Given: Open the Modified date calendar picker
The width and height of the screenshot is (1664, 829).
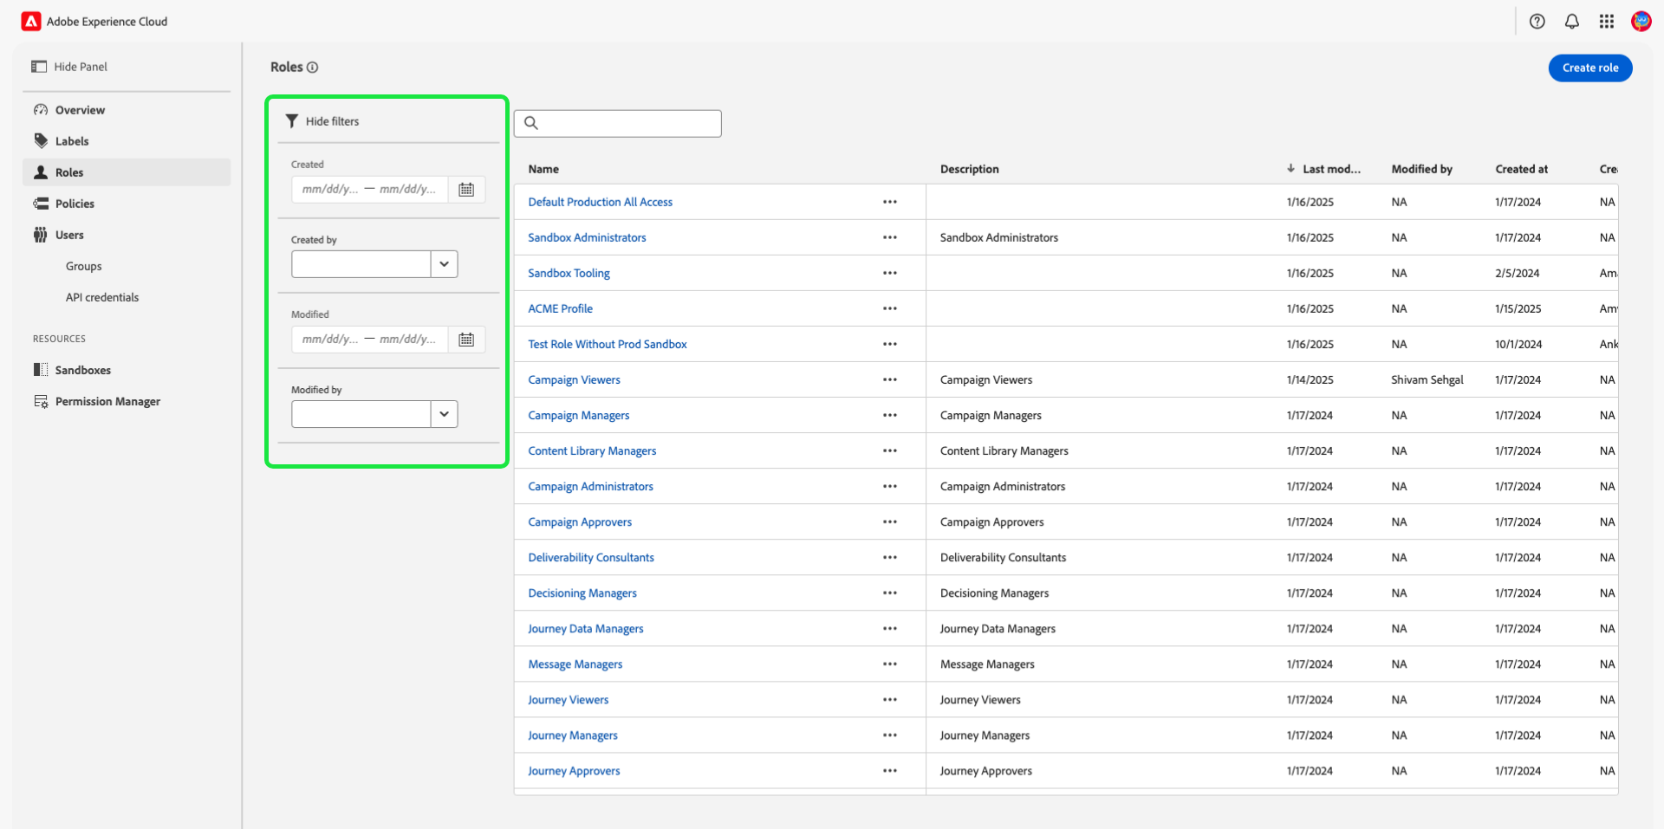Looking at the screenshot, I should pos(466,340).
